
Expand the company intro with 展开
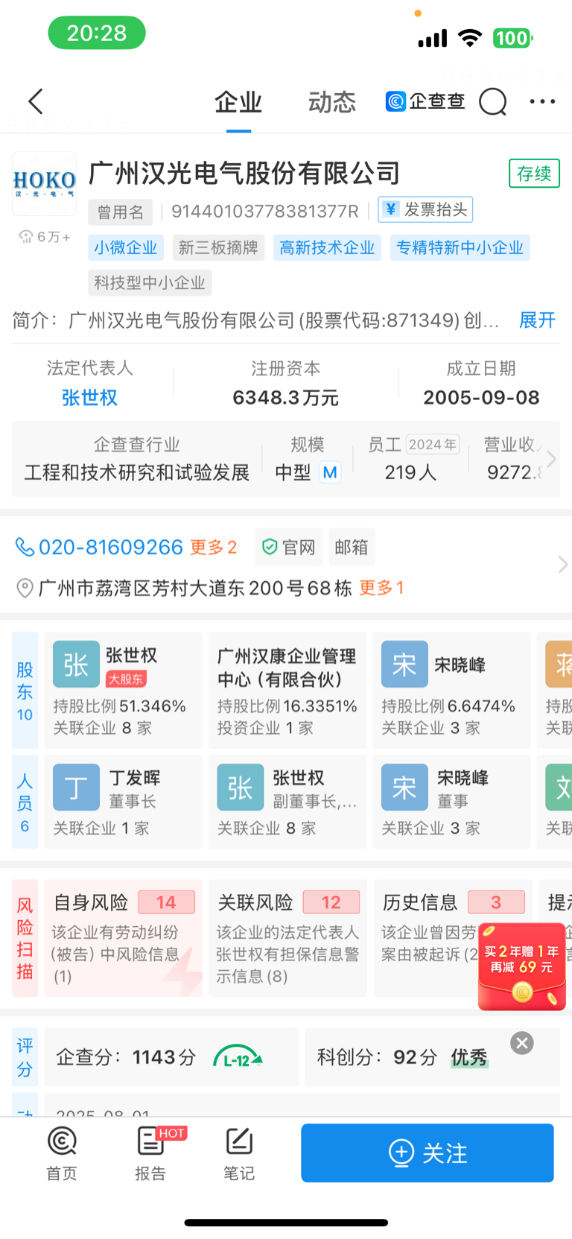[538, 320]
